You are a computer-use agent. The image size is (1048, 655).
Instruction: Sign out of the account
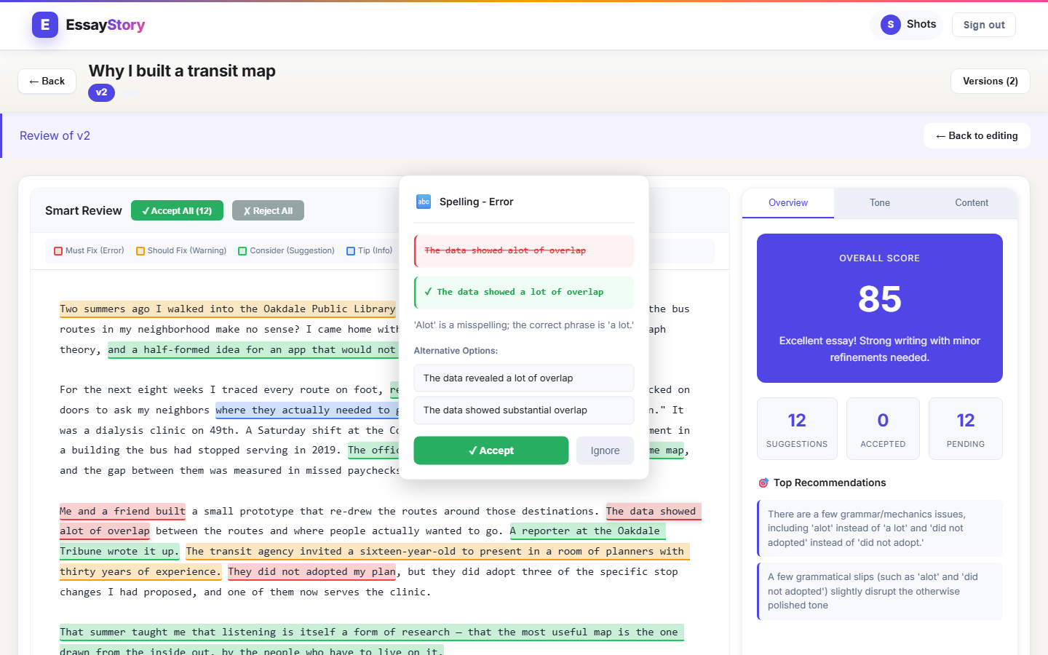coord(984,25)
